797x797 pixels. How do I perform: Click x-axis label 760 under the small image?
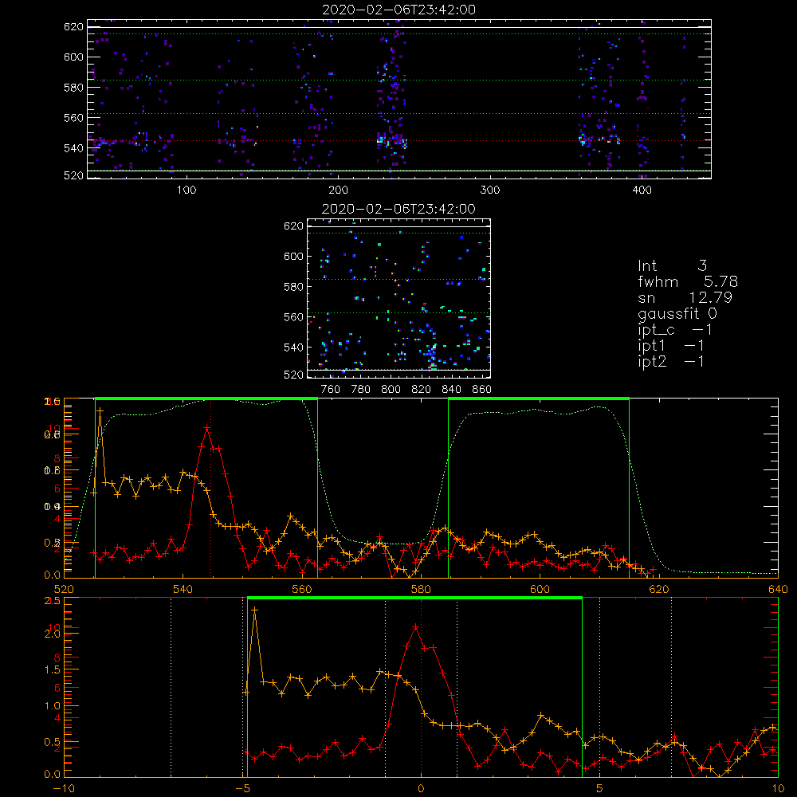click(331, 390)
